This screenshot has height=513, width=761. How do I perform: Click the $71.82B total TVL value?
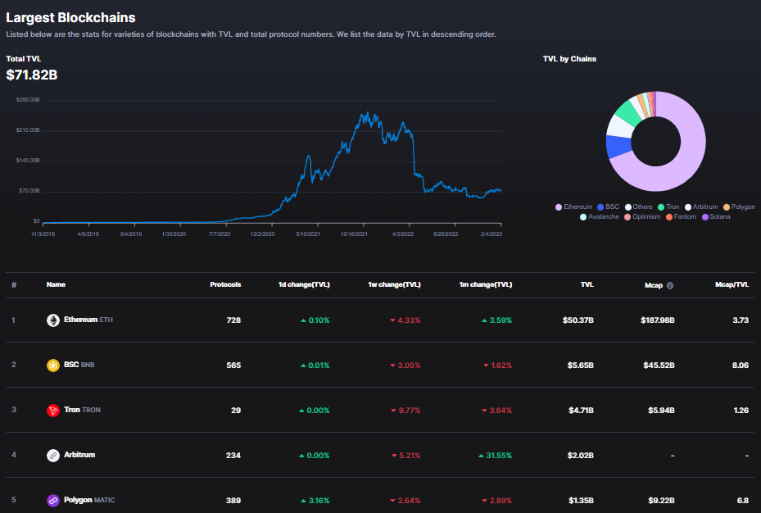click(32, 75)
